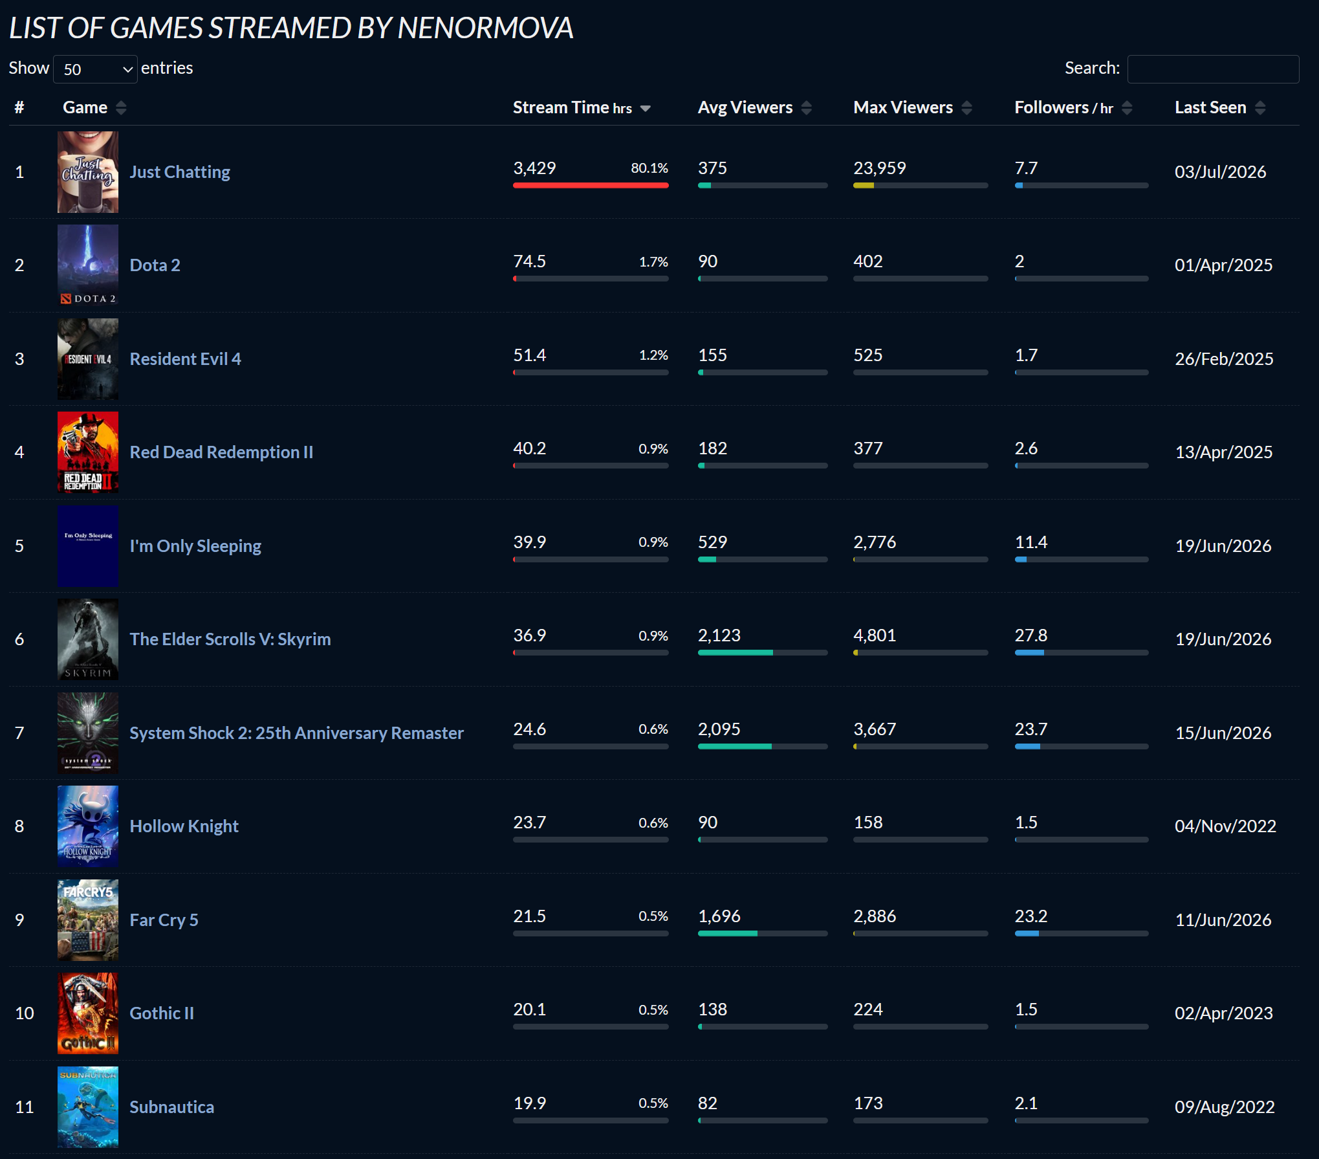Screen dimensions: 1319x1159
Task: Sort table by Game column arrows
Action: (121, 108)
